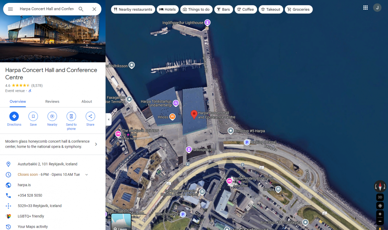Expand opening hours dropdown
Screen dimensions: 388x230
click(x=86, y=175)
